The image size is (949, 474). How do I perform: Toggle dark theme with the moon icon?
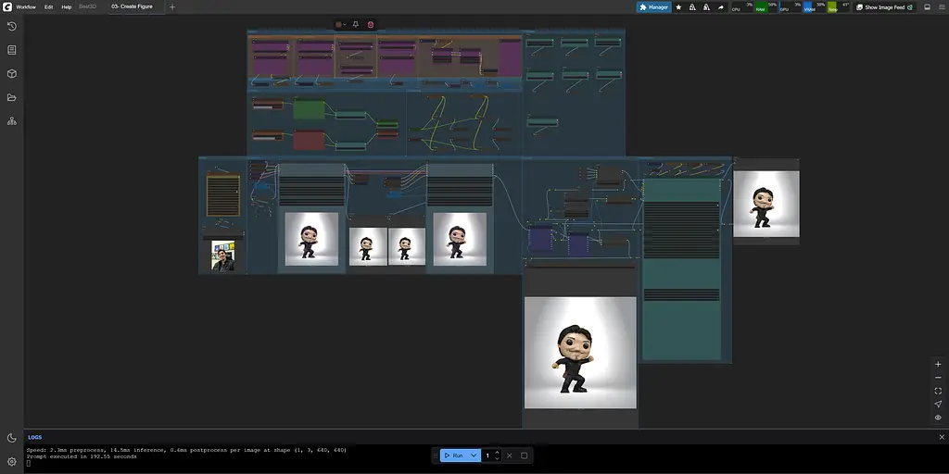[11, 438]
